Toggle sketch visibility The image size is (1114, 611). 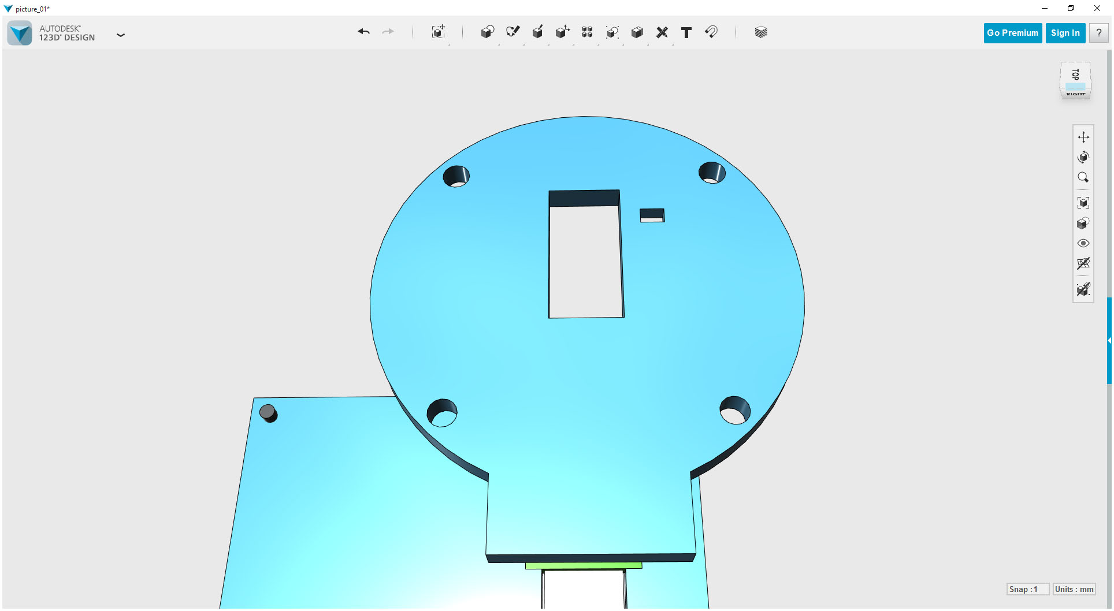pyautogui.click(x=1084, y=289)
